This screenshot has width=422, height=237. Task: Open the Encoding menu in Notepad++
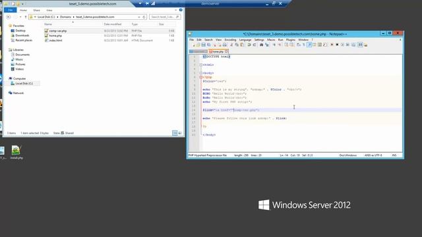(x=230, y=39)
